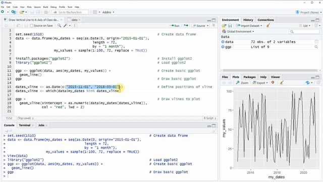Image resolution: width=323 pixels, height=182 pixels.
Task: Maximize the Environment pane
Action: tap(317, 20)
